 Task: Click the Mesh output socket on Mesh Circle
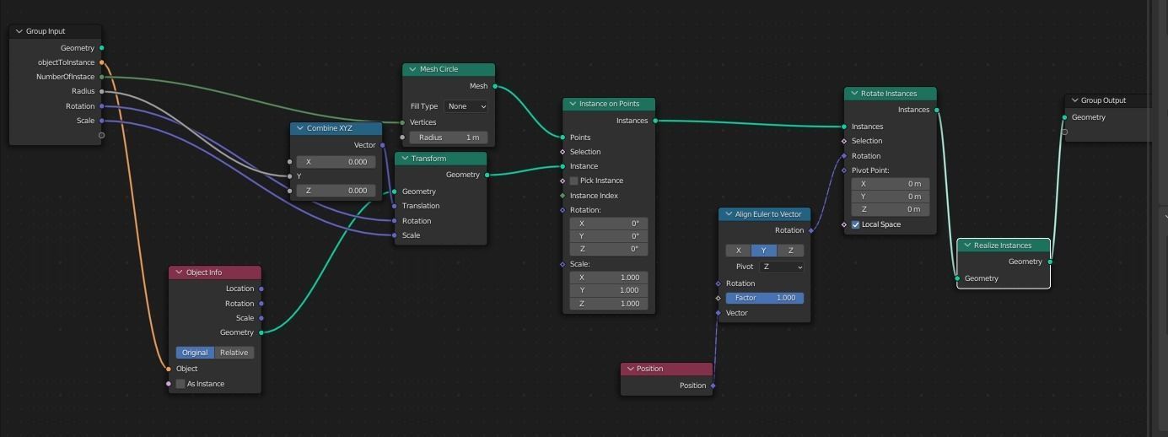click(495, 86)
